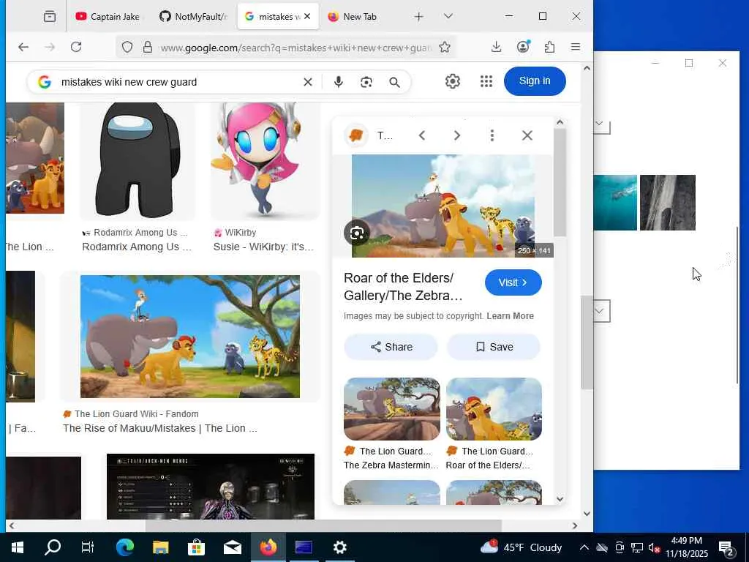Image resolution: width=749 pixels, height=562 pixels.
Task: Click the Sign in button
Action: pos(535,81)
